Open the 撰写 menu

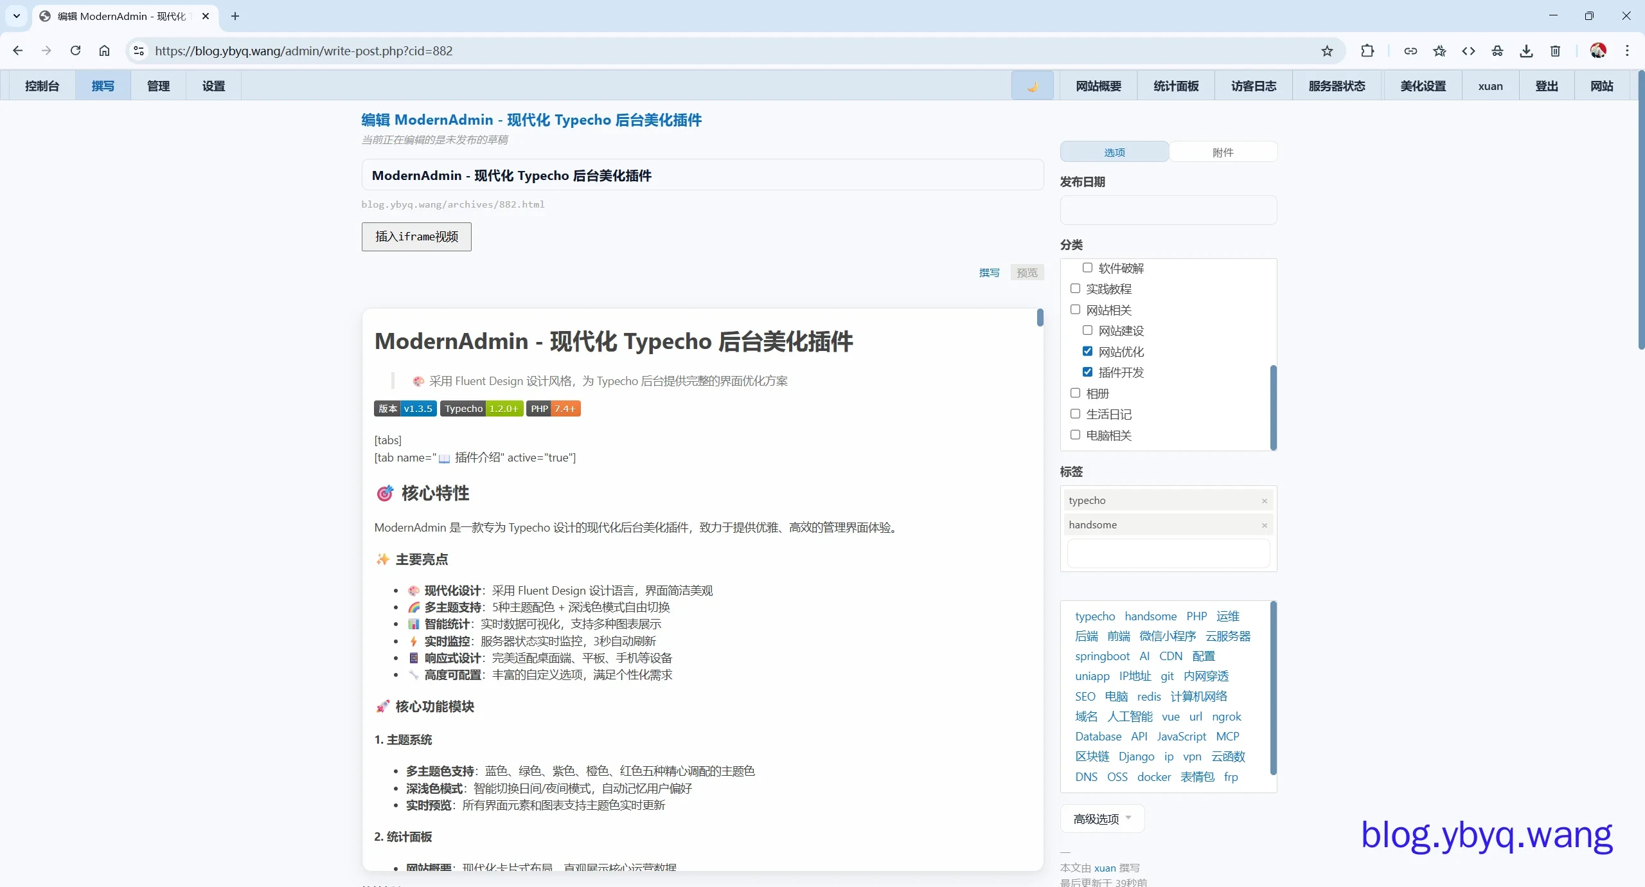click(103, 86)
